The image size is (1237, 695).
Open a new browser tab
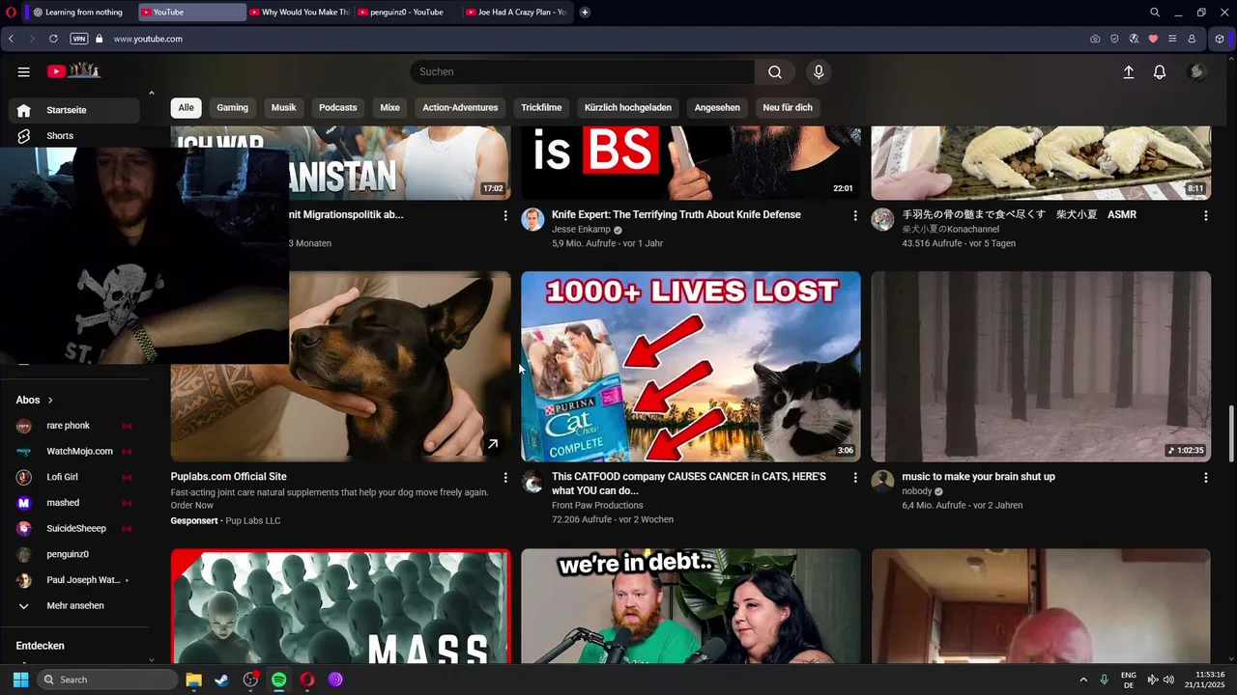pos(585,13)
